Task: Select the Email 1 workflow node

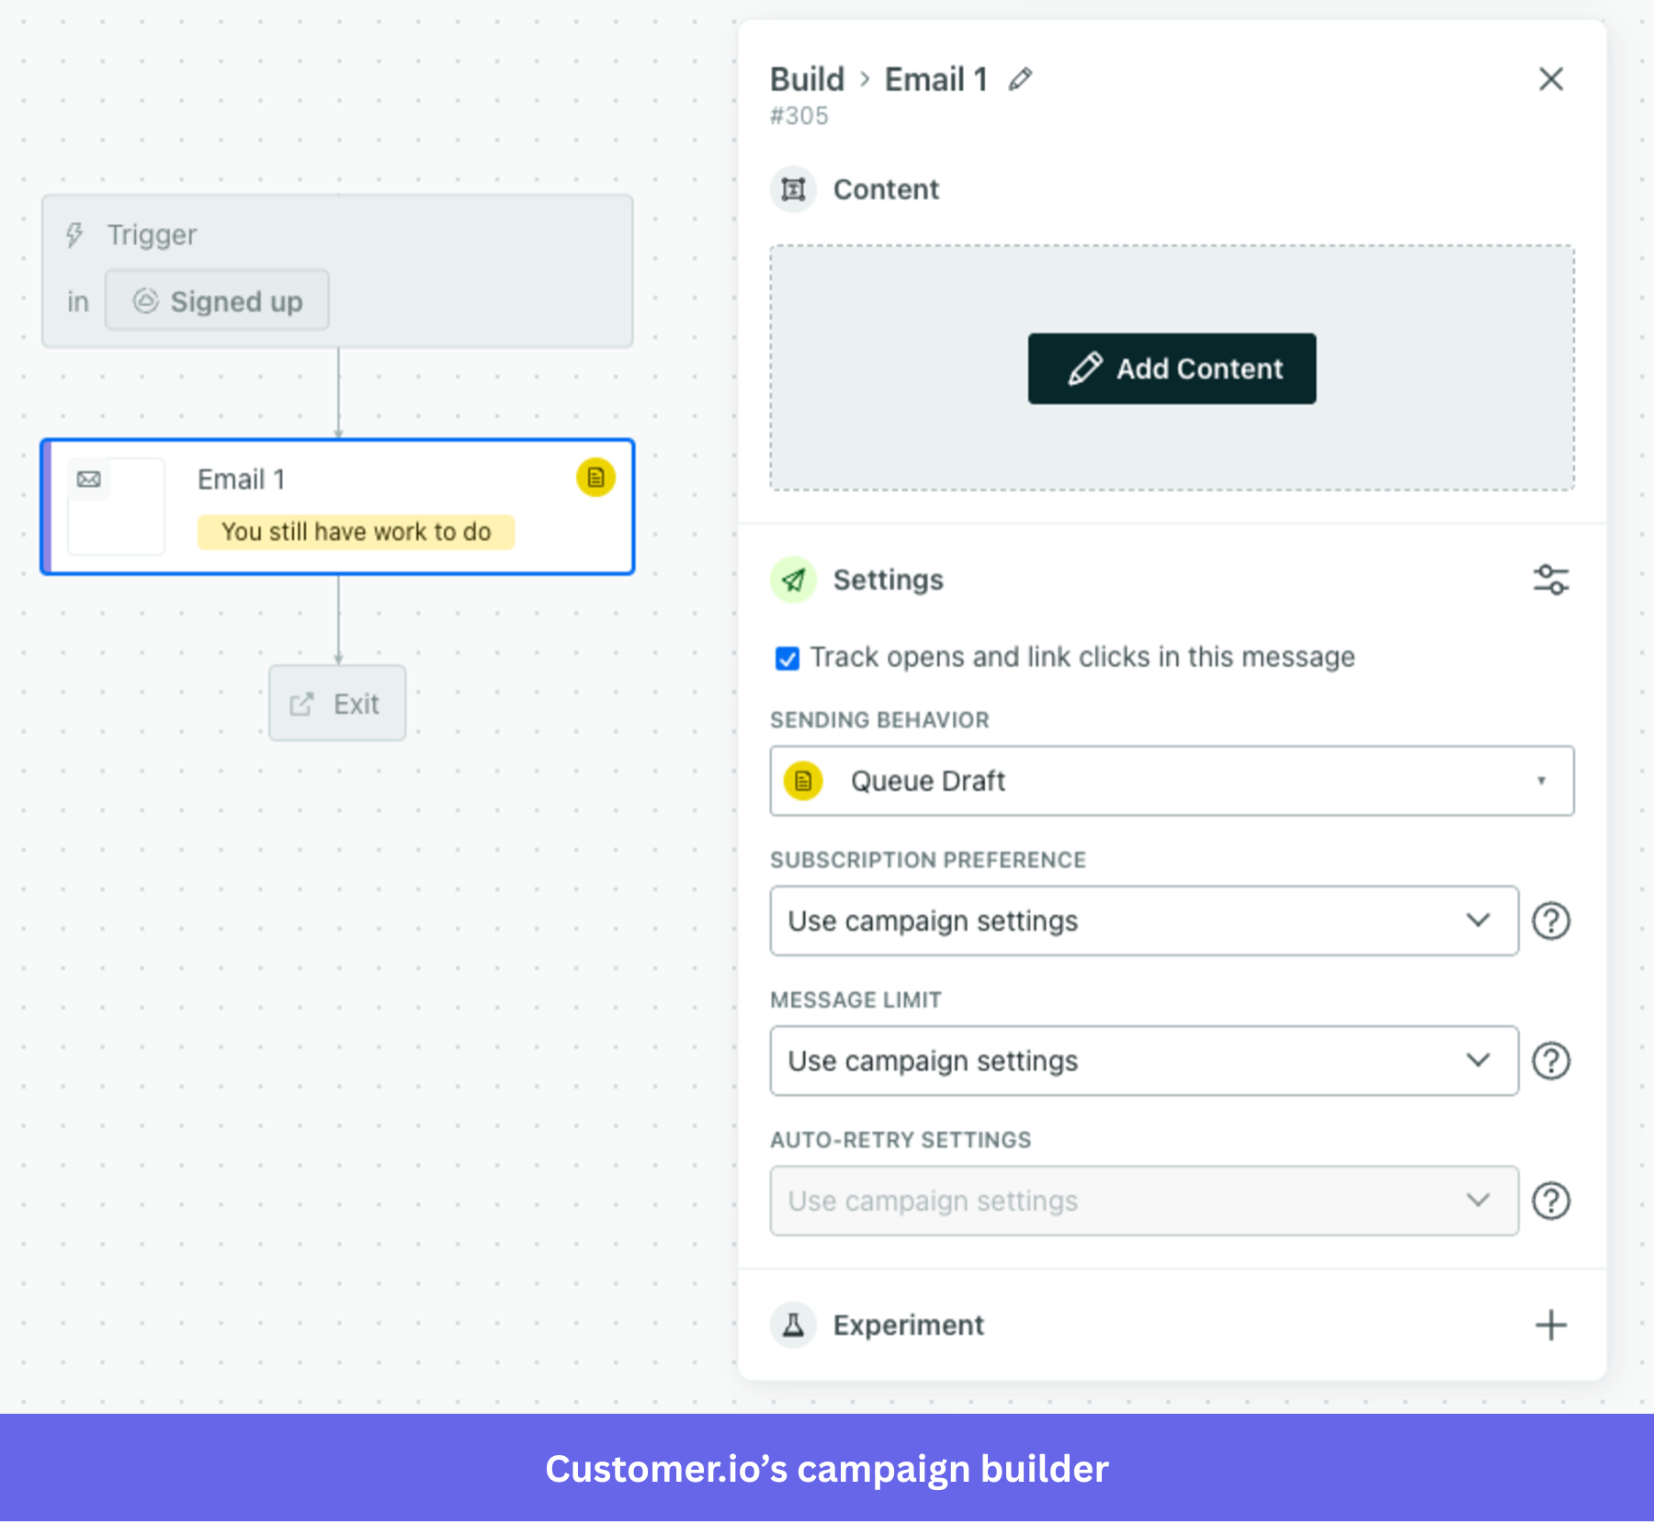Action: click(337, 507)
